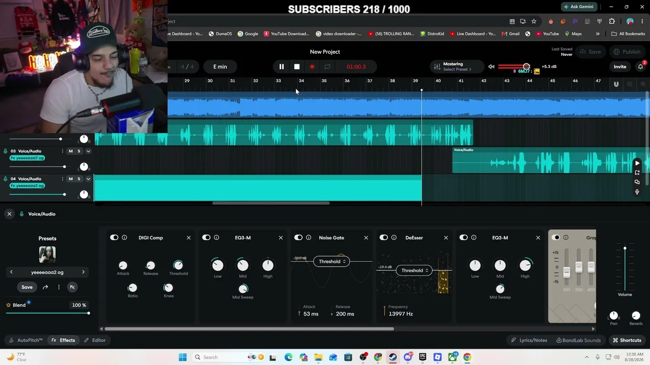Click the DIGI Comp Ratio knob

coord(132,287)
